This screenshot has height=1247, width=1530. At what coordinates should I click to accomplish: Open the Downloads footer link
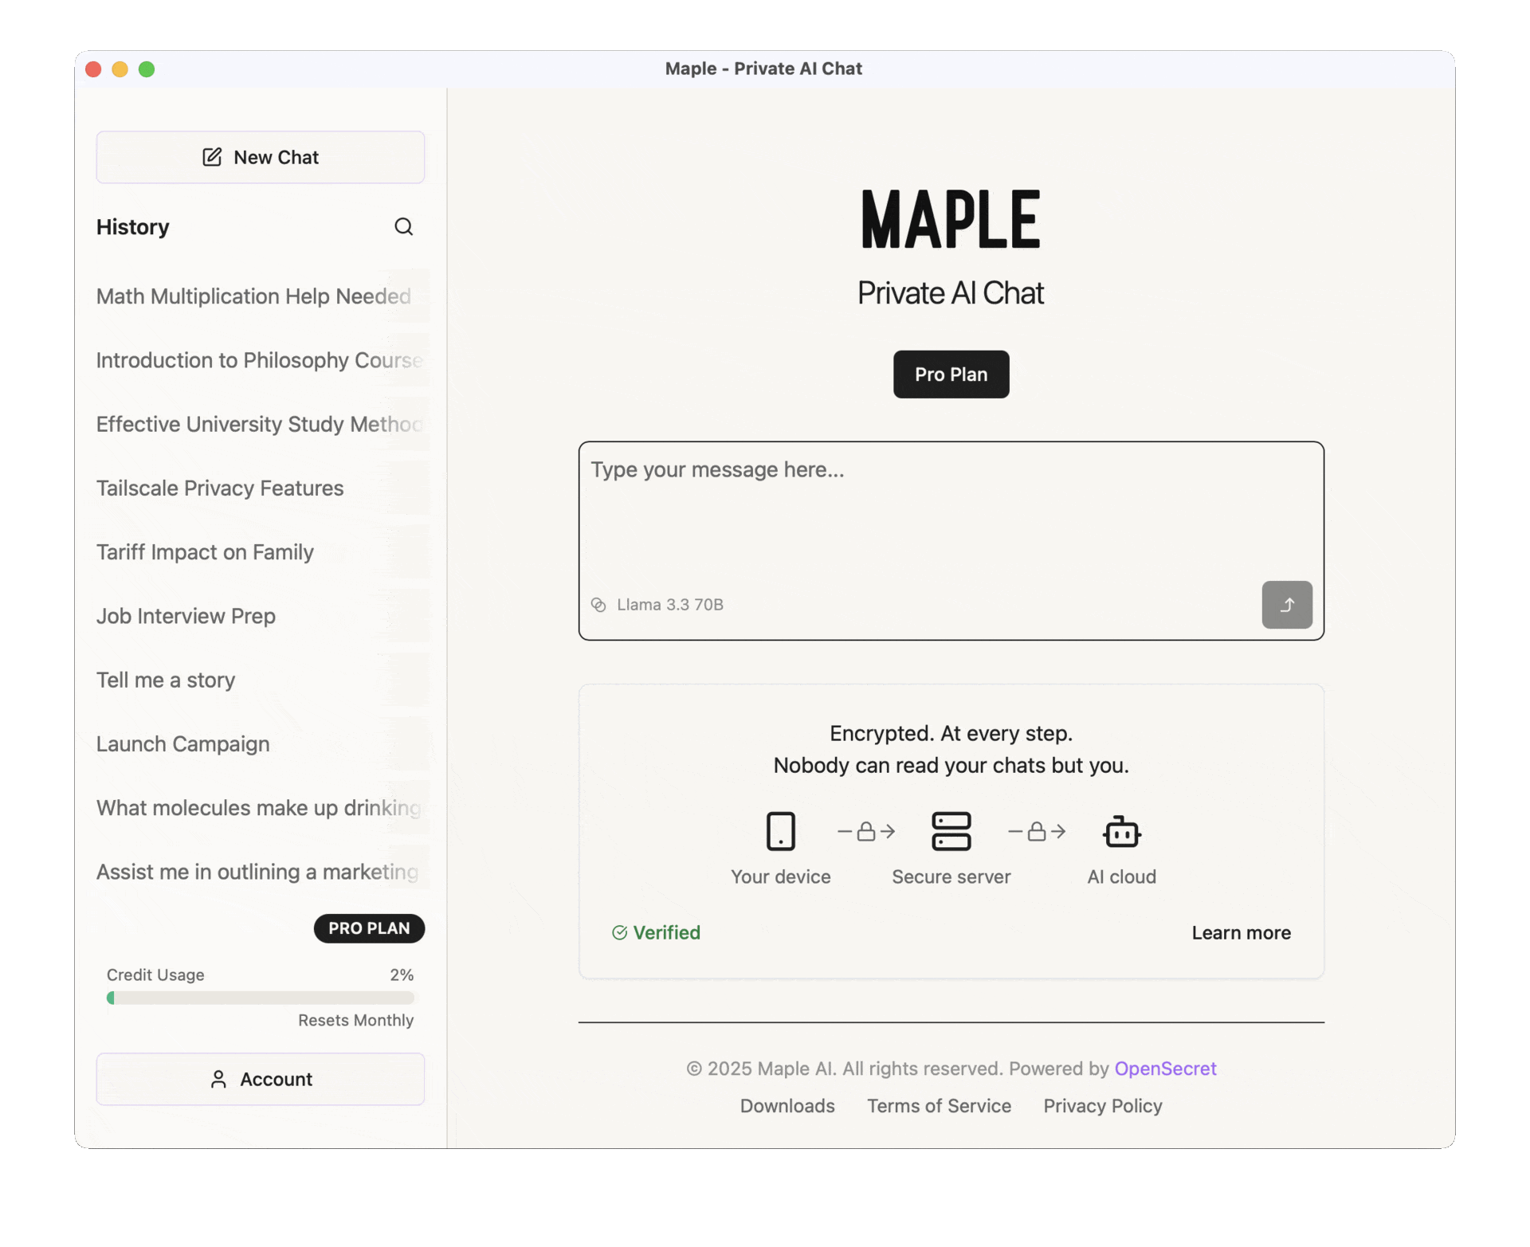[787, 1106]
